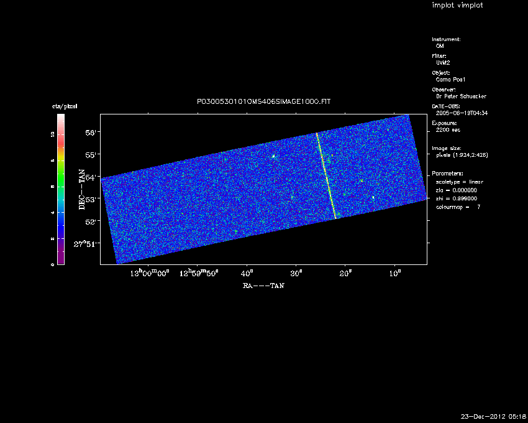Image resolution: width=528 pixels, height=423 pixels.
Task: Click the DEC--TAN axis label
Action: pyautogui.click(x=81, y=188)
